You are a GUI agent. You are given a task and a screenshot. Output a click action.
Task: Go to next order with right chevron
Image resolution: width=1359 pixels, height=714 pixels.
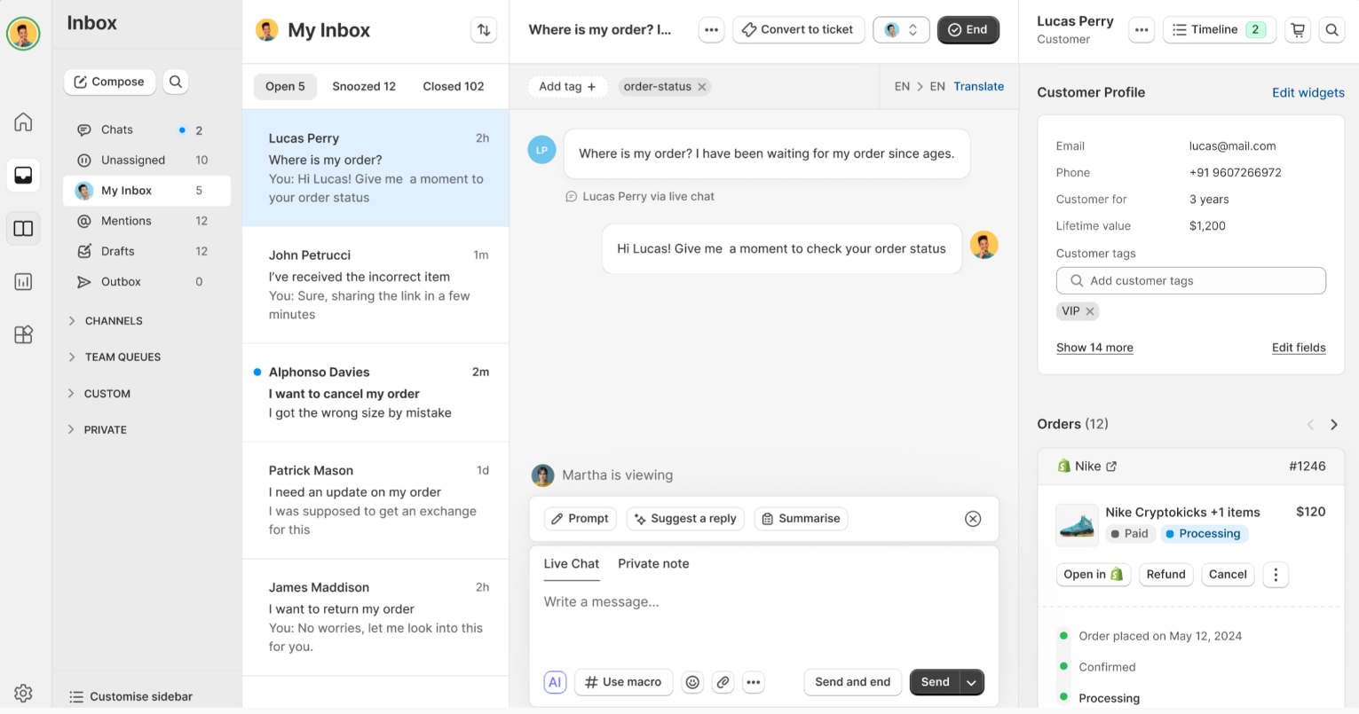(1334, 425)
